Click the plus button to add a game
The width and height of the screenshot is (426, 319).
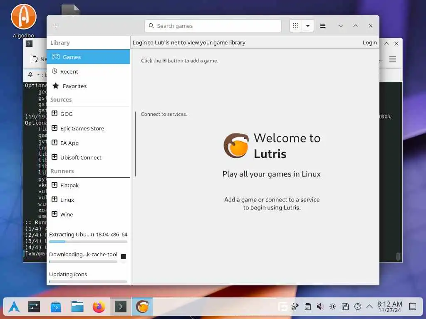point(55,26)
